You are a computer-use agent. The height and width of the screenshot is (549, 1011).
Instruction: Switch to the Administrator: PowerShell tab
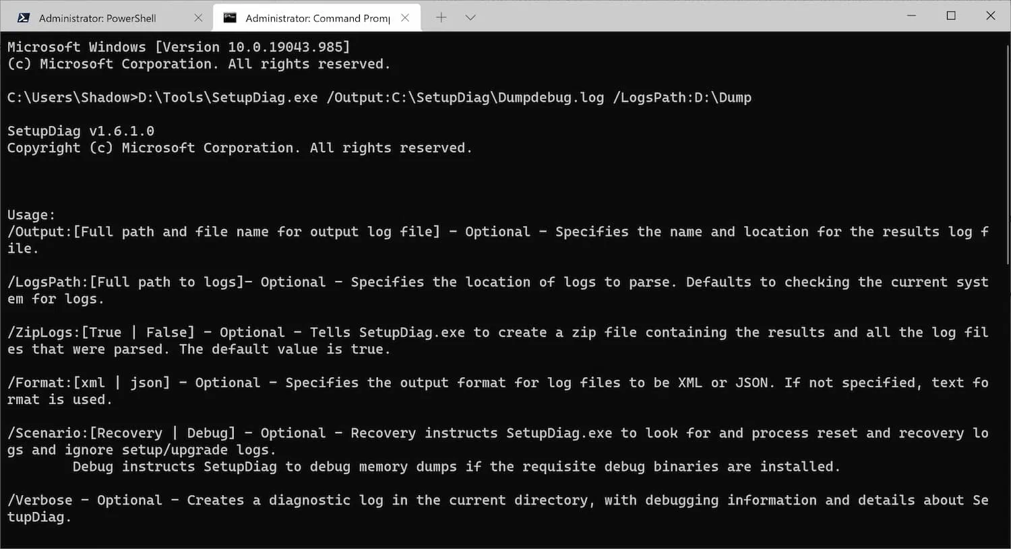point(98,18)
